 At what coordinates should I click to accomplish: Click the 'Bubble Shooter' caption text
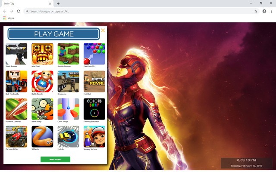click(x=64, y=66)
